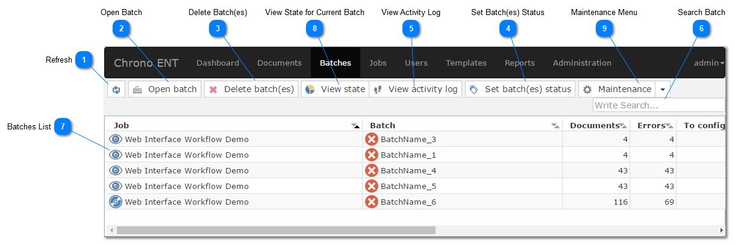Click error icon beside BatchName_5

pyautogui.click(x=372, y=186)
